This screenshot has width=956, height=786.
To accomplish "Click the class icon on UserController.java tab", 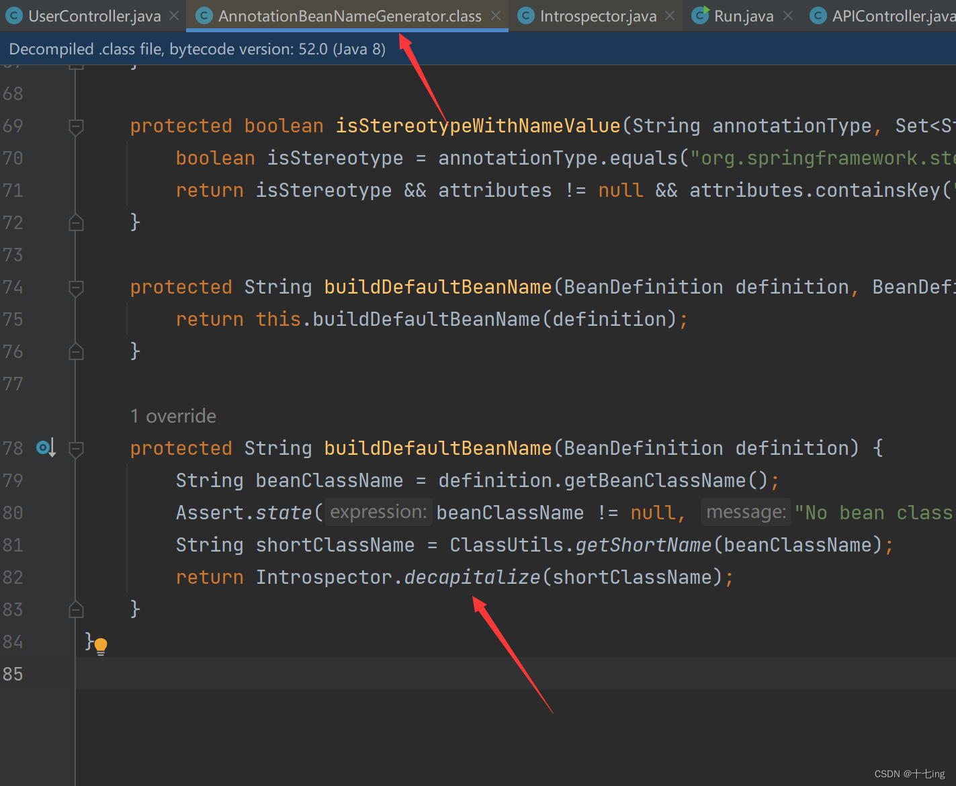I will point(14,15).
